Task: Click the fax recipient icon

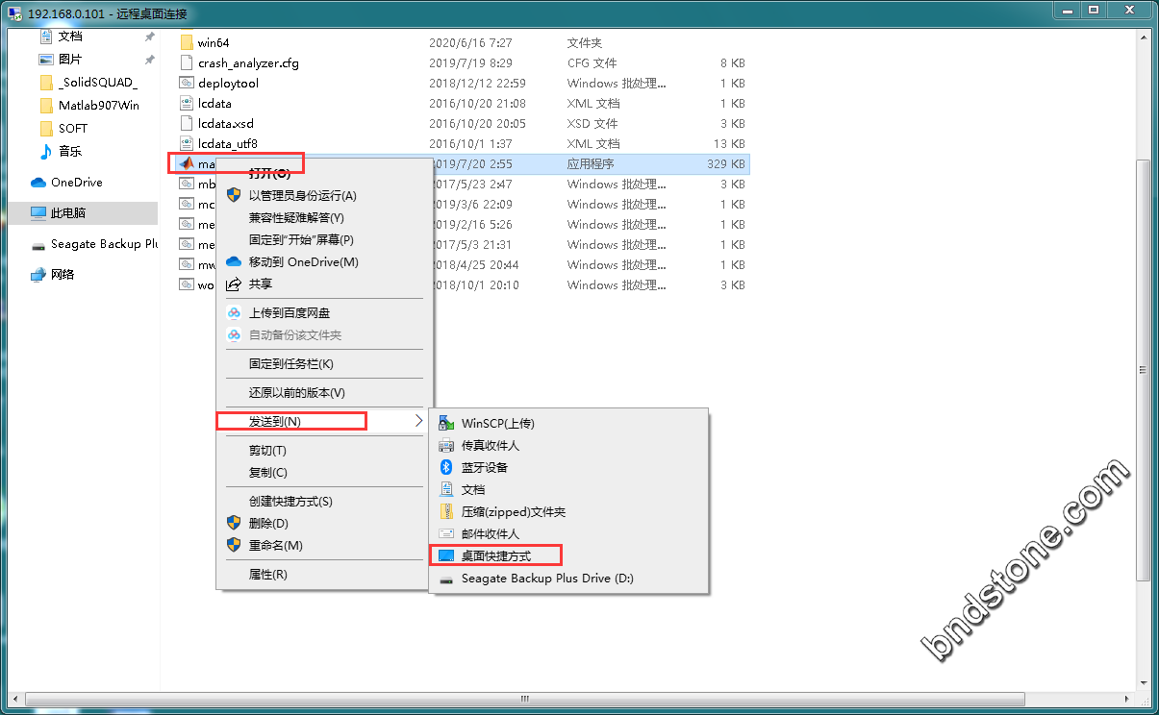Action: coord(446,445)
